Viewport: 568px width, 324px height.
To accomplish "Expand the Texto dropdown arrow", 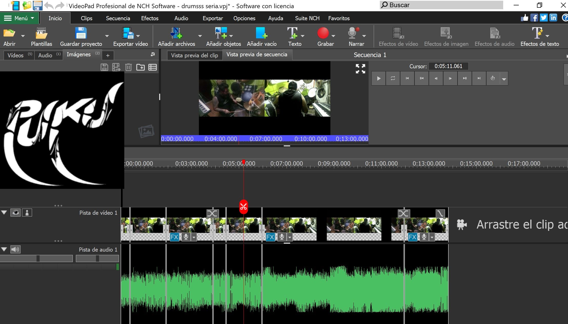I will 302,36.
